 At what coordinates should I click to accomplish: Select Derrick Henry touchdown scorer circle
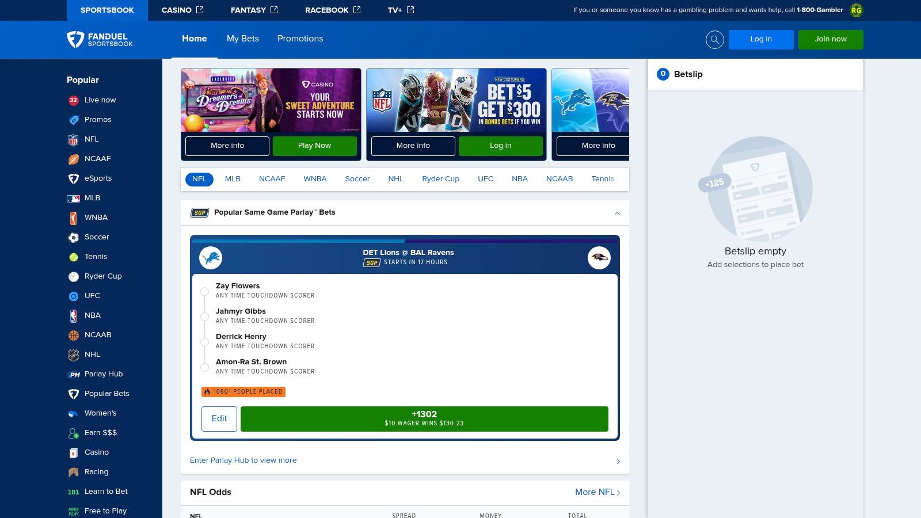(204, 342)
